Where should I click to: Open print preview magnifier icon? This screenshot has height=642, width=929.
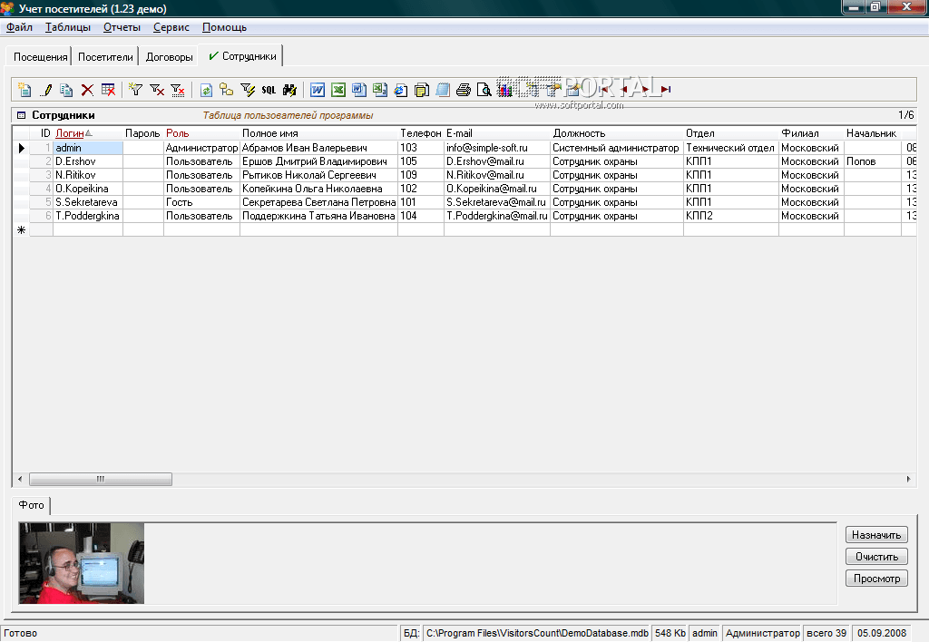(484, 90)
